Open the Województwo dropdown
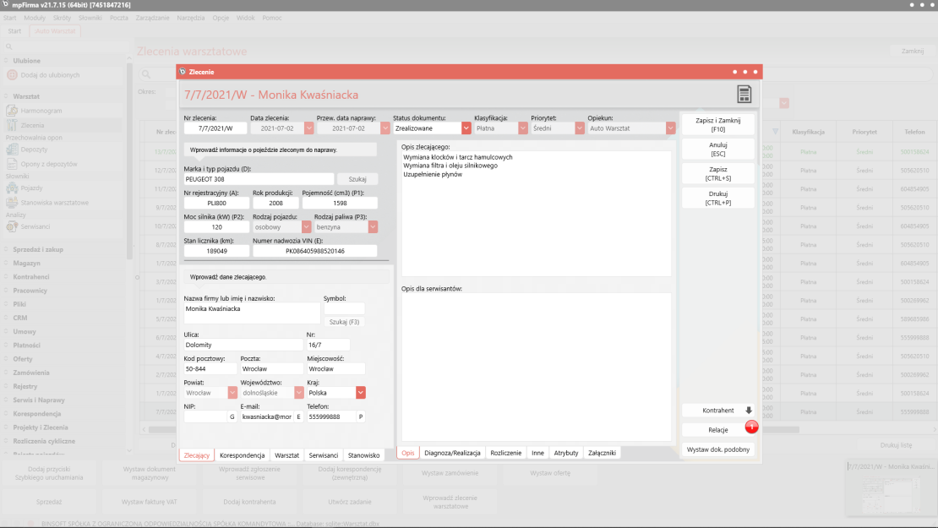Screen dimensions: 938x528 298,393
